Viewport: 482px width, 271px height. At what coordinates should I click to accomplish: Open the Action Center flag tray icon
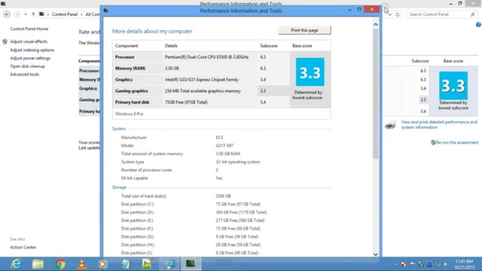[412, 264]
